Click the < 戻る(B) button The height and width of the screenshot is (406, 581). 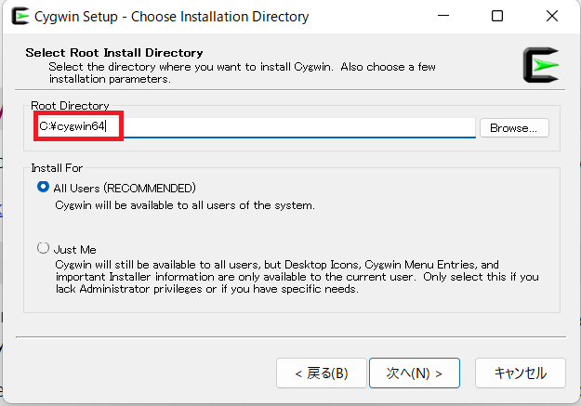[x=322, y=373]
